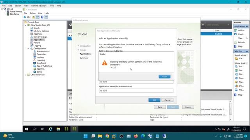Screen dimensions: 250x140
Task: Open Google Chrome on host taskbar
Action: 107,136
